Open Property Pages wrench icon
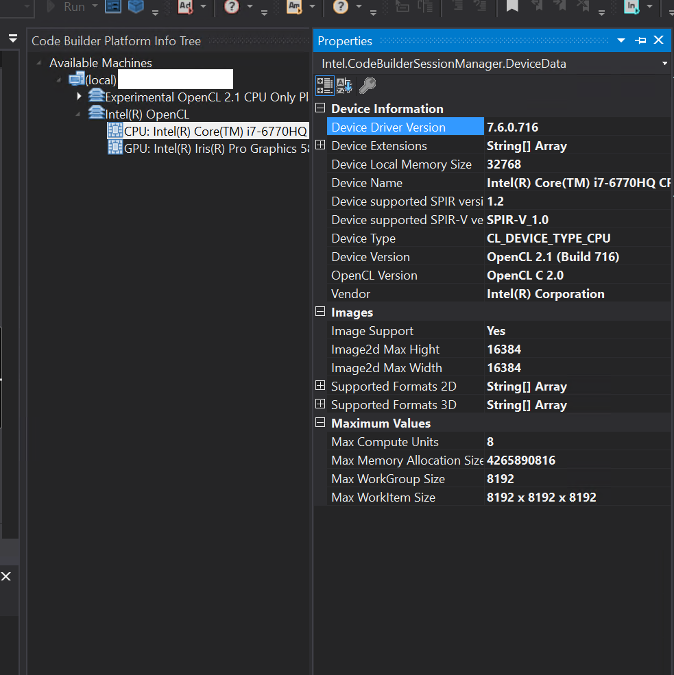674x675 pixels. (x=368, y=86)
